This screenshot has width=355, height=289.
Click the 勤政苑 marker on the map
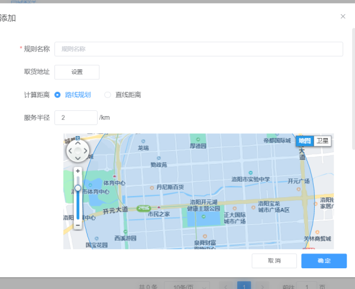click(159, 158)
